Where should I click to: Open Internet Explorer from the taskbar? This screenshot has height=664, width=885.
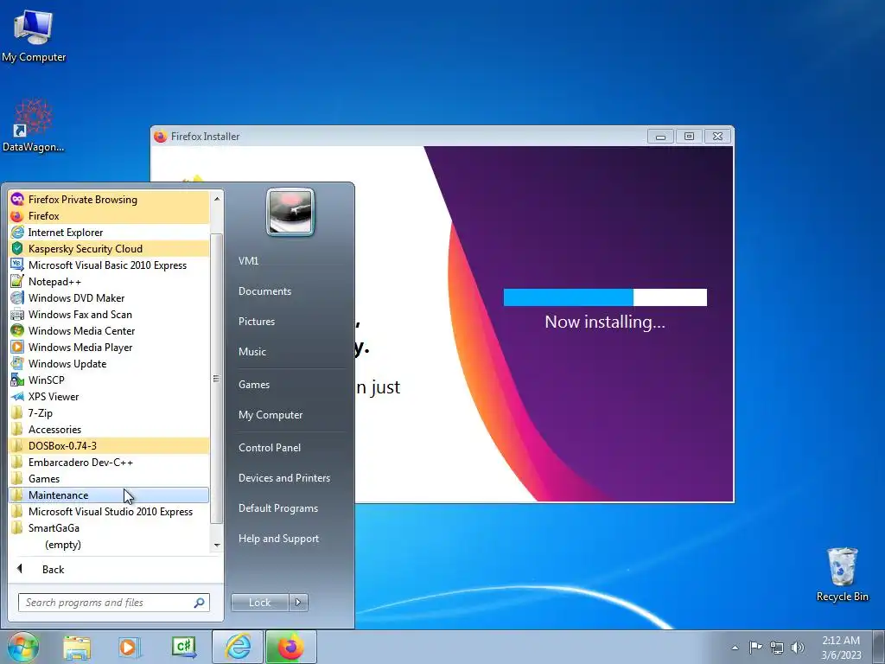238,647
